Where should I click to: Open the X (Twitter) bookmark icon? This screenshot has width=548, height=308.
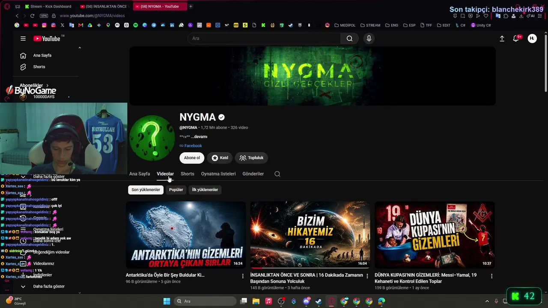pyautogui.click(x=63, y=25)
